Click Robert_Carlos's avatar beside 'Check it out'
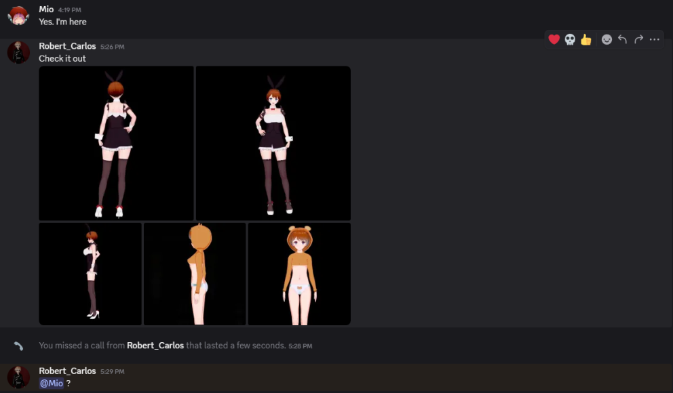The width and height of the screenshot is (673, 393). point(18,52)
